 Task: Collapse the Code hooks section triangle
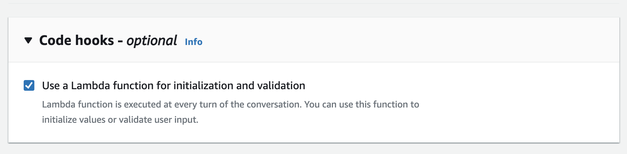[x=28, y=40]
